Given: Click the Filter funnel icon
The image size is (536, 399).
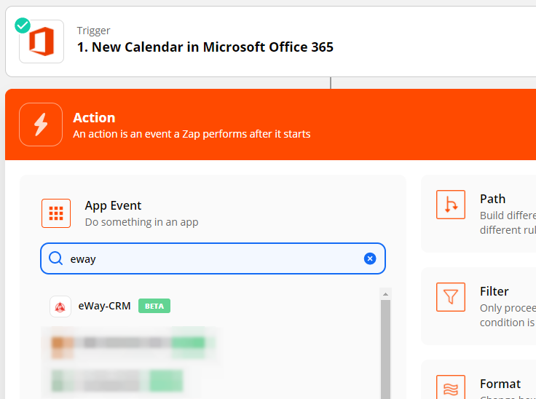Looking at the screenshot, I should coord(451,297).
